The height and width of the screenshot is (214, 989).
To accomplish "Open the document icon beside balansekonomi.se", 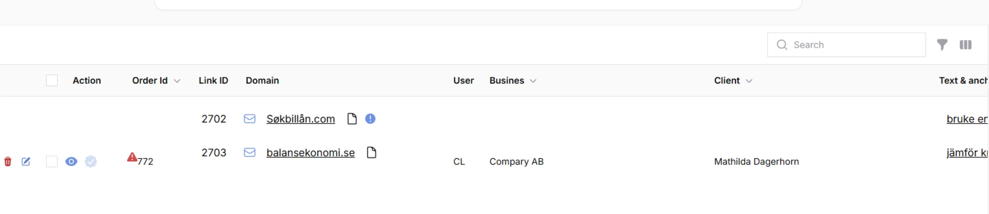I will click(371, 153).
